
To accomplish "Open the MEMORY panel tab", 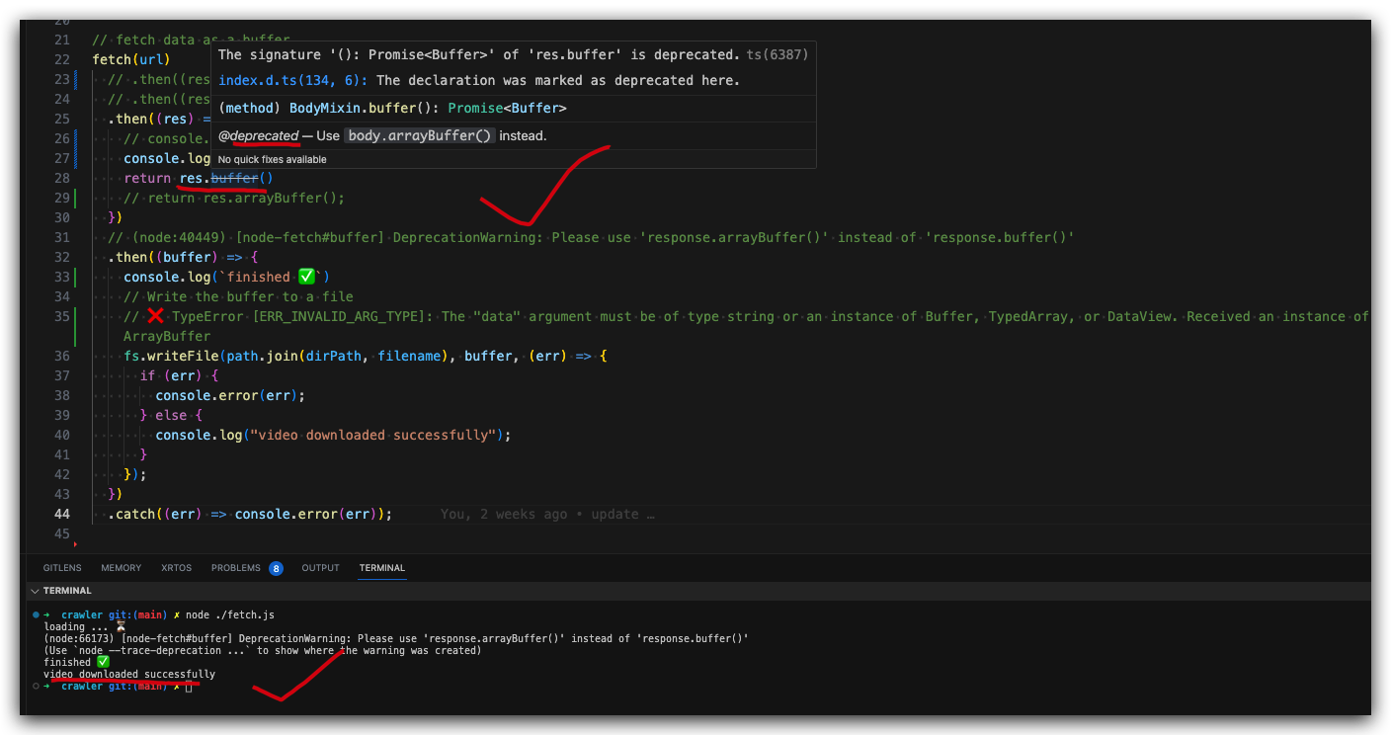I will point(121,568).
